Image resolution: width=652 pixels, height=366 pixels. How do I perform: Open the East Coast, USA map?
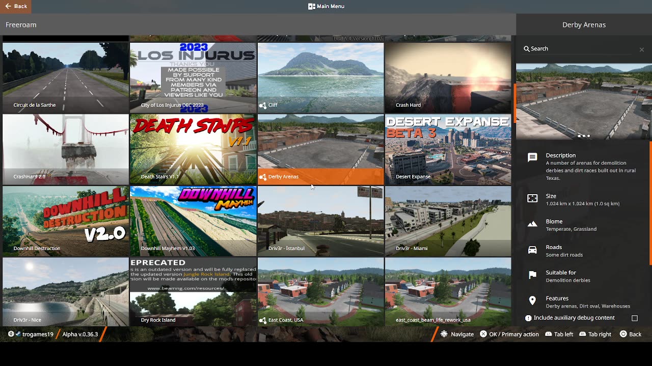pos(320,292)
